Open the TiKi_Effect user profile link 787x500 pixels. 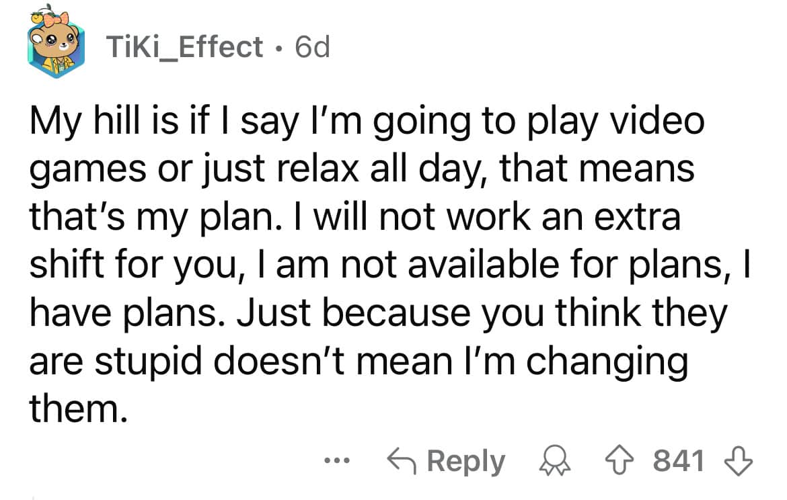184,47
